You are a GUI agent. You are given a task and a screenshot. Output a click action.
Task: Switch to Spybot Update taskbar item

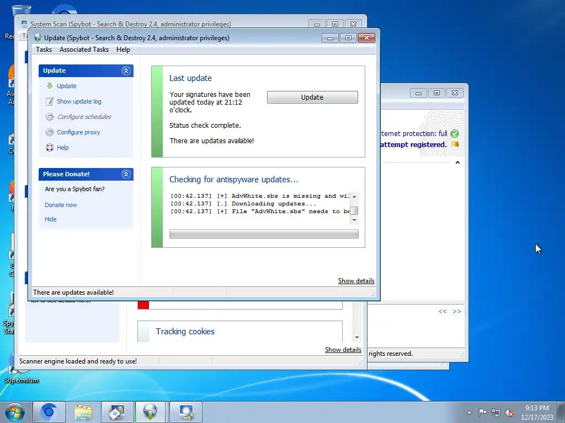[150, 412]
